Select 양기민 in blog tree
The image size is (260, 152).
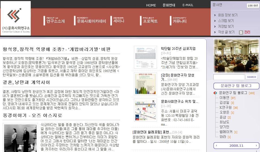click(x=224, y=127)
